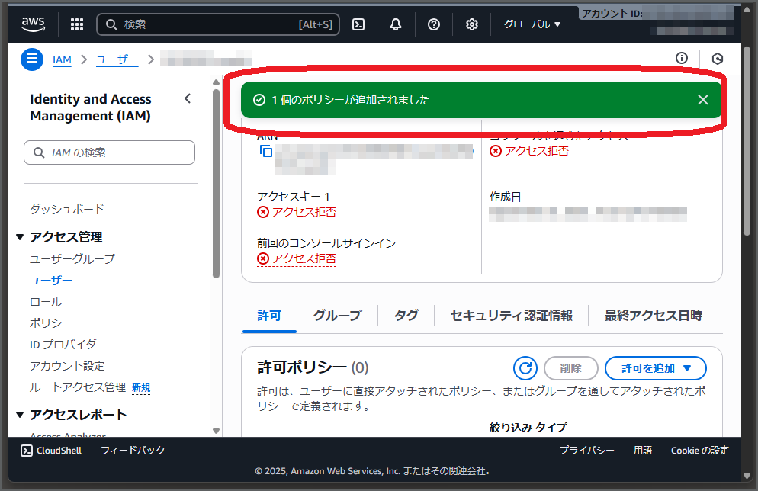Open ユーザーグループ in sidebar
The width and height of the screenshot is (758, 491).
tap(72, 259)
